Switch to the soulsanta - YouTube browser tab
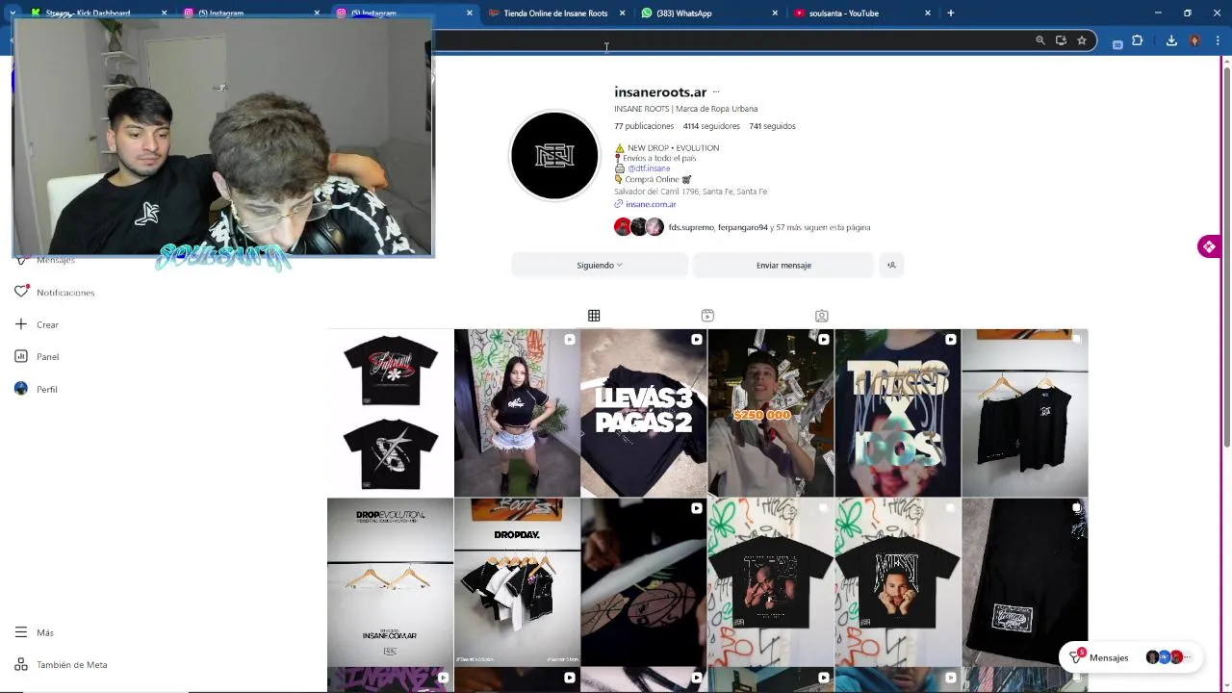1232x693 pixels. click(843, 13)
